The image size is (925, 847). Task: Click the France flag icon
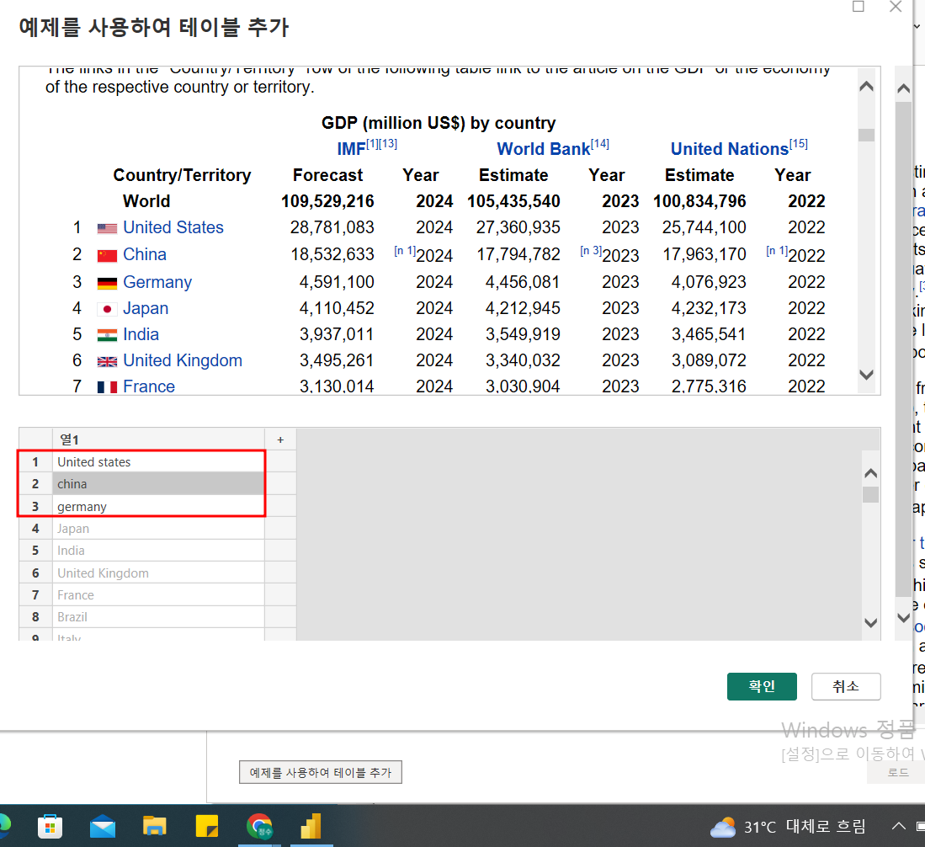[x=107, y=387]
